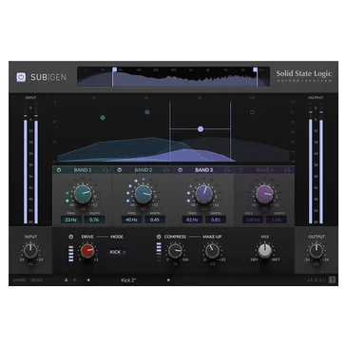Click the version number v1.0.11 text
347x347 pixels.
pyautogui.click(x=317, y=280)
